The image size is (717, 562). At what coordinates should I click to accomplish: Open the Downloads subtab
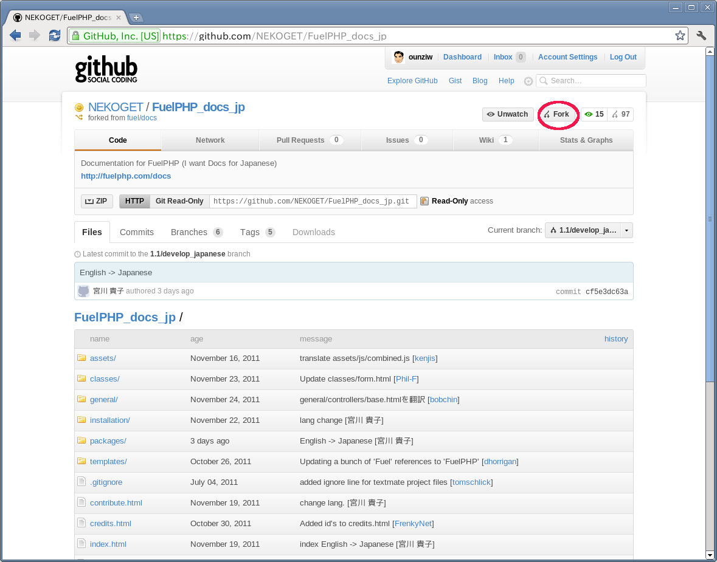point(314,232)
